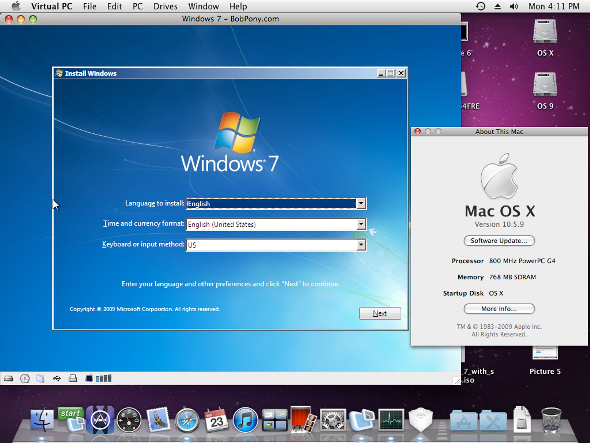This screenshot has height=443, width=590.
Task: Click the Time Machine menu bar icon
Action: (481, 6)
